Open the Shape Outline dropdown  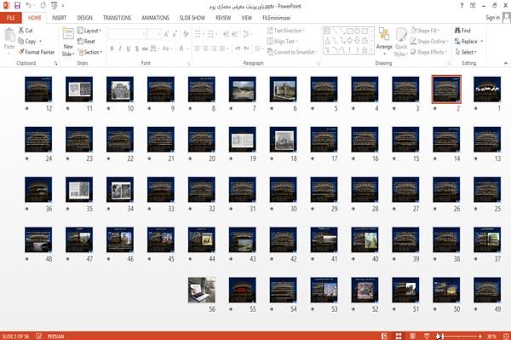[x=429, y=41]
